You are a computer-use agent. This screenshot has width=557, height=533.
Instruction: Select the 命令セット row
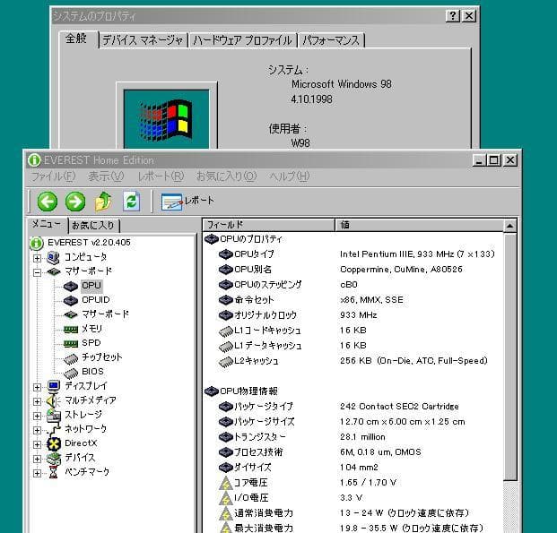(311, 300)
